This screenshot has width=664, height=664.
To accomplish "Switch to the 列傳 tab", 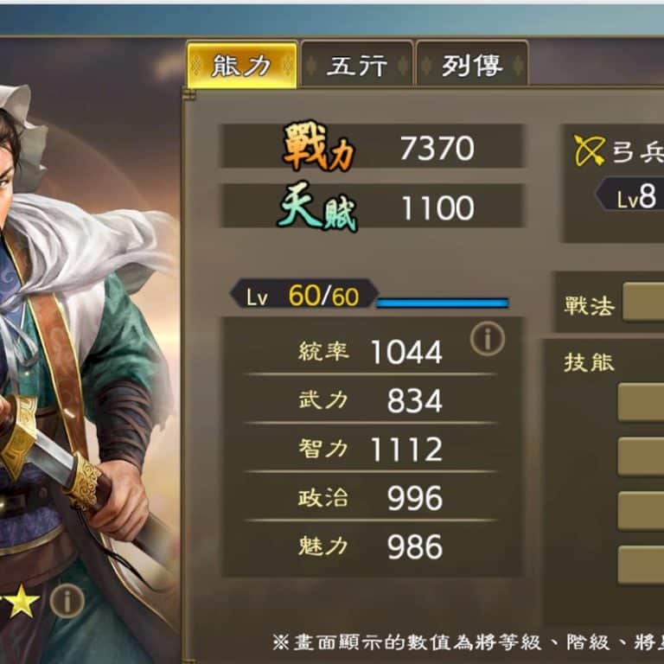I will (472, 64).
